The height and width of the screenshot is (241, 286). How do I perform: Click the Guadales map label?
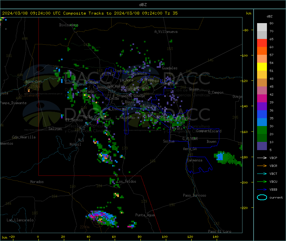pyautogui.click(x=170, y=68)
